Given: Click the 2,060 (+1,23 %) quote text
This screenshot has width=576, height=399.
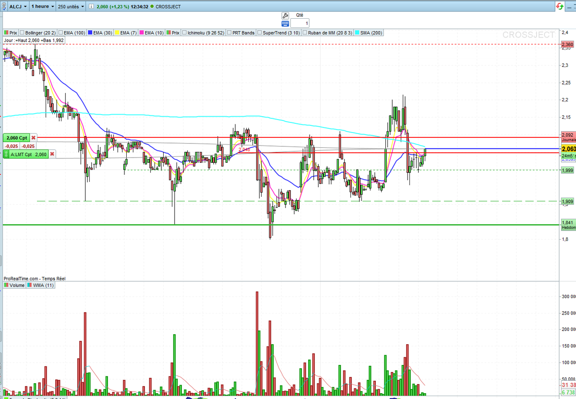Looking at the screenshot, I should pos(113,7).
